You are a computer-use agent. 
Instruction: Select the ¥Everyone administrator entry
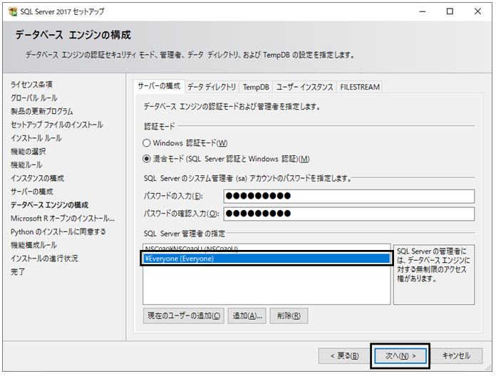(267, 258)
